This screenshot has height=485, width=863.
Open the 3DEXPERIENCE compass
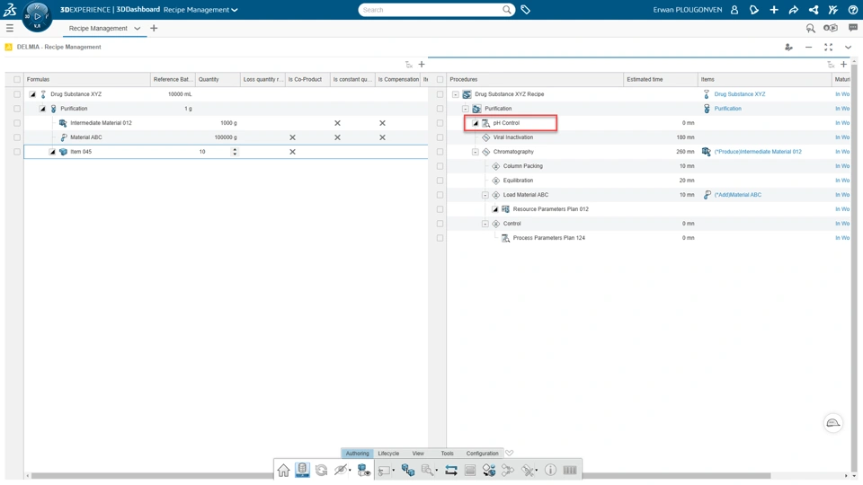pos(37,16)
